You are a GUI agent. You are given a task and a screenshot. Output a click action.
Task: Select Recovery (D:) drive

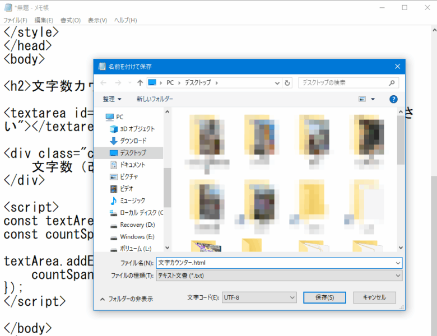137,225
